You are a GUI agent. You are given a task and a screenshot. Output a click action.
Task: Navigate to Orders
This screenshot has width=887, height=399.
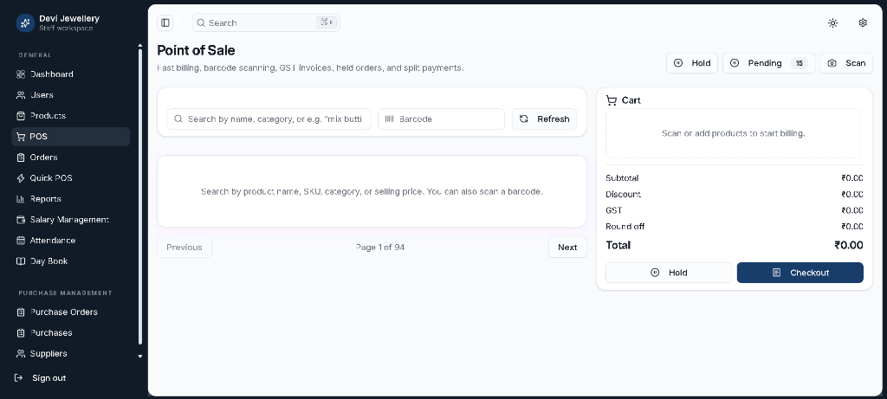[71, 158]
